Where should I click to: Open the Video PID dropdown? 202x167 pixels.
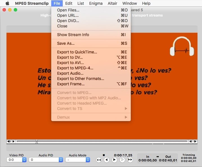coord(17,160)
